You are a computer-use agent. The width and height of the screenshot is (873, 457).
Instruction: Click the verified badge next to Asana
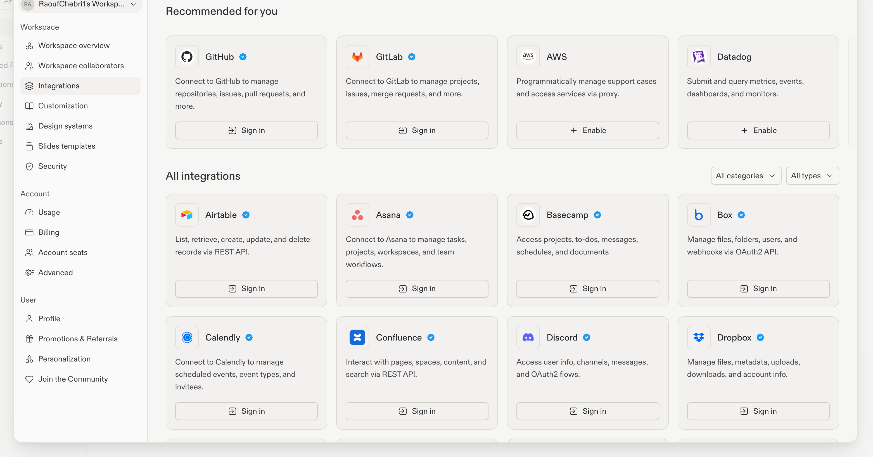click(409, 215)
